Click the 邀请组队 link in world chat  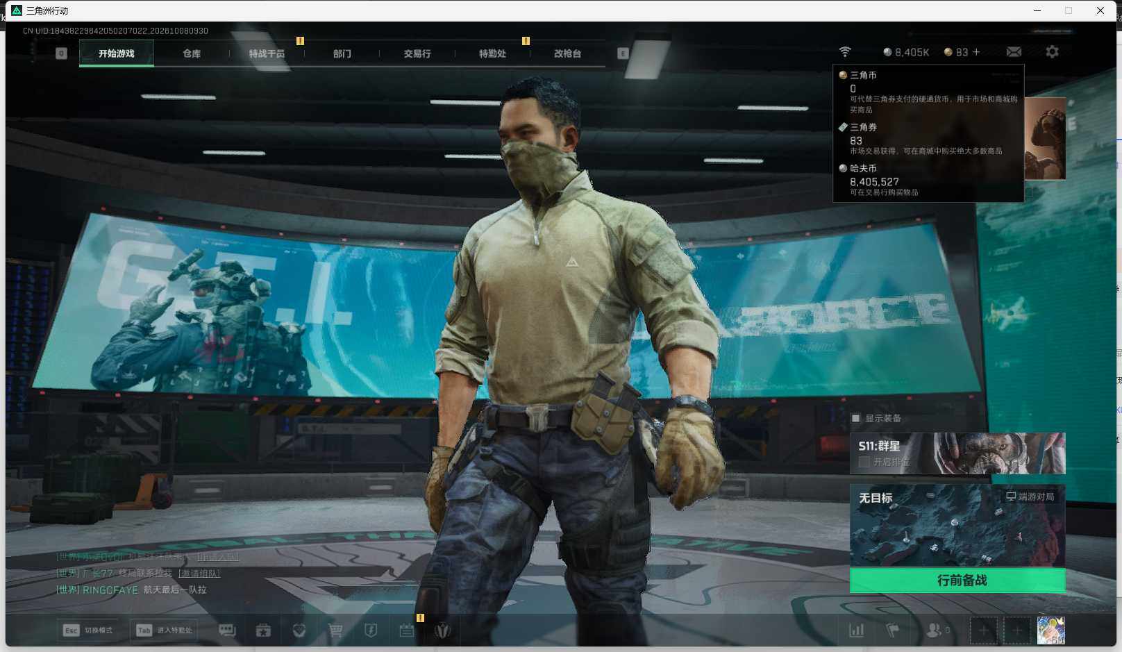199,574
